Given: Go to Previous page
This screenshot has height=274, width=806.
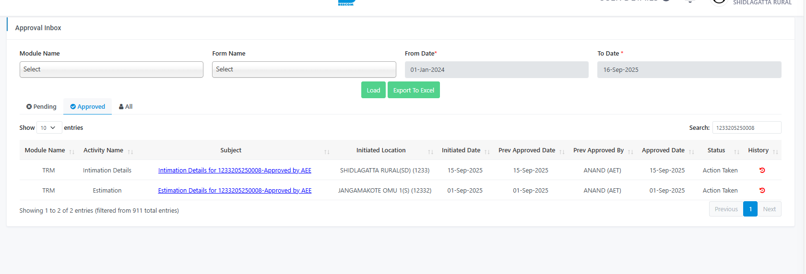Looking at the screenshot, I should coord(726,209).
